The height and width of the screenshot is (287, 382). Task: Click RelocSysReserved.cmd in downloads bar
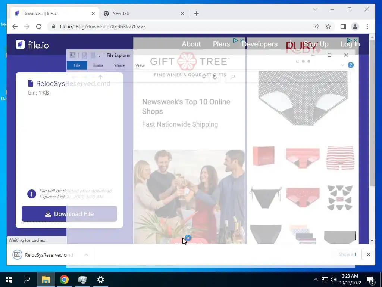pyautogui.click(x=49, y=255)
